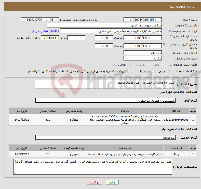
Task: Click the requester field حسین اشکباری
Action: point(111,31)
